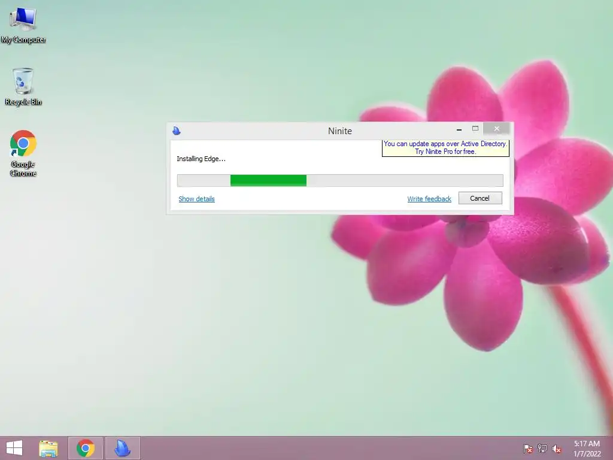This screenshot has width=613, height=460.
Task: Open the Write feedback link
Action: click(x=429, y=199)
